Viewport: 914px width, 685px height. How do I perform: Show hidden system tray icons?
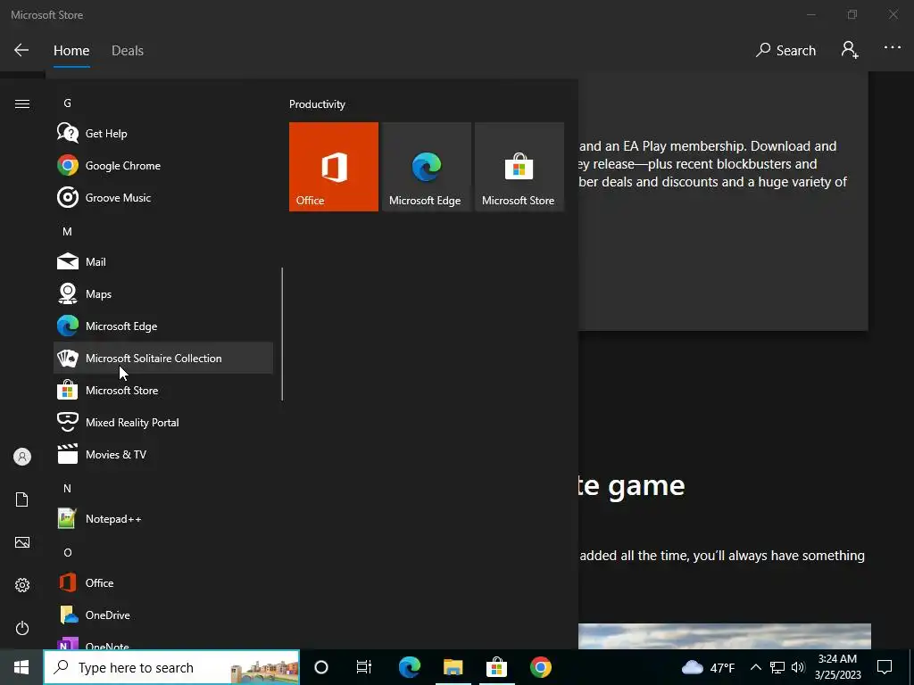755,667
